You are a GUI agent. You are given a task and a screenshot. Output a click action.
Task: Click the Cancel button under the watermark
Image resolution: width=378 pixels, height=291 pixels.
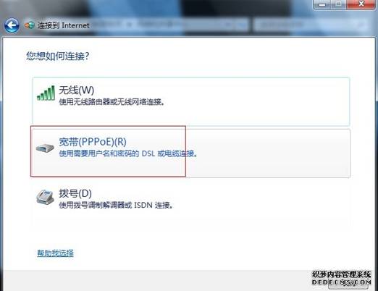(x=348, y=283)
